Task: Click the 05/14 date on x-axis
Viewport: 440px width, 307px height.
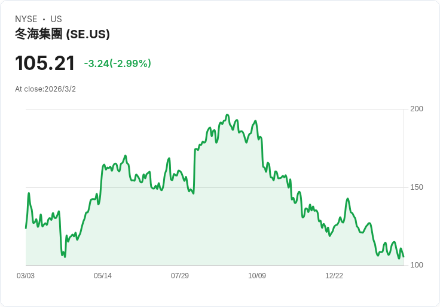Action: pyautogui.click(x=103, y=276)
